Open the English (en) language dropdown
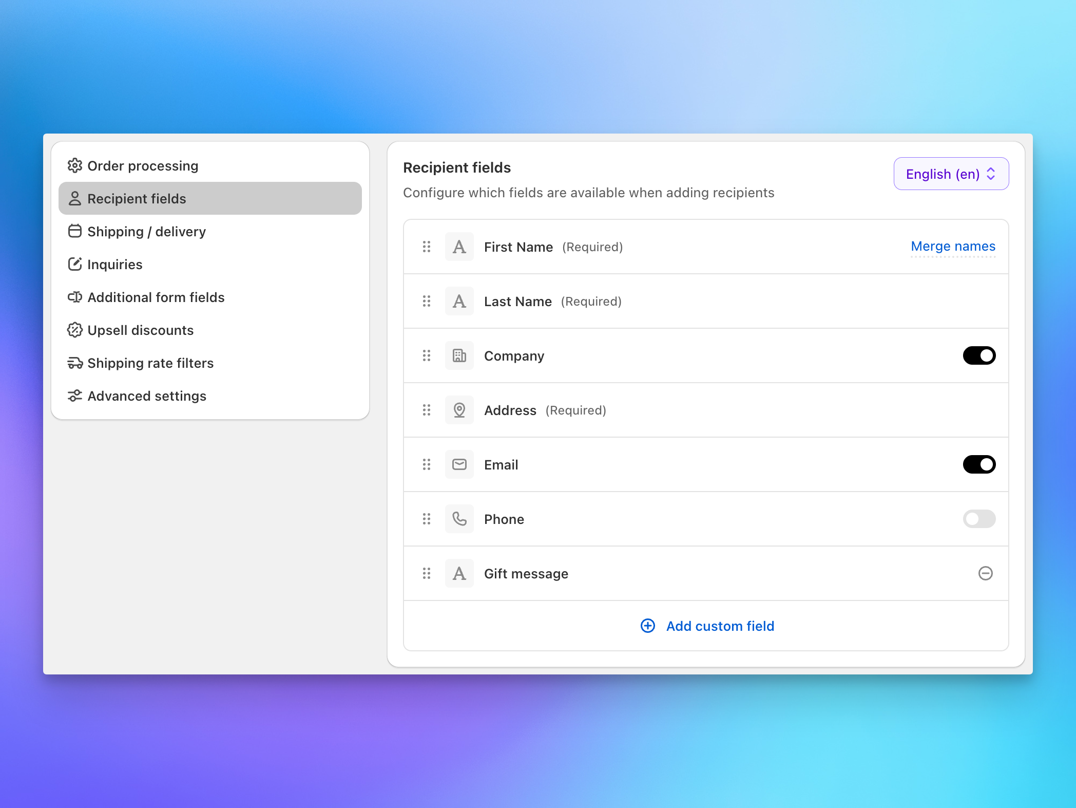The height and width of the screenshot is (808, 1076). 951,174
